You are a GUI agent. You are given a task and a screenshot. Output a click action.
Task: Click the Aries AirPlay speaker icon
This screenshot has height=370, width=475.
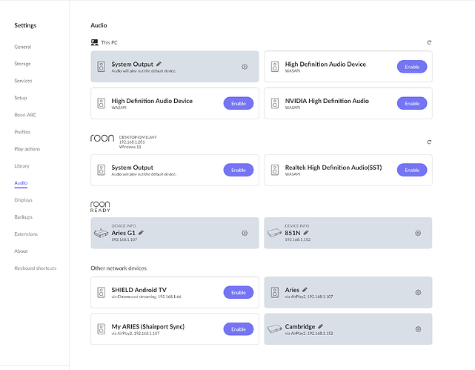coord(275,292)
